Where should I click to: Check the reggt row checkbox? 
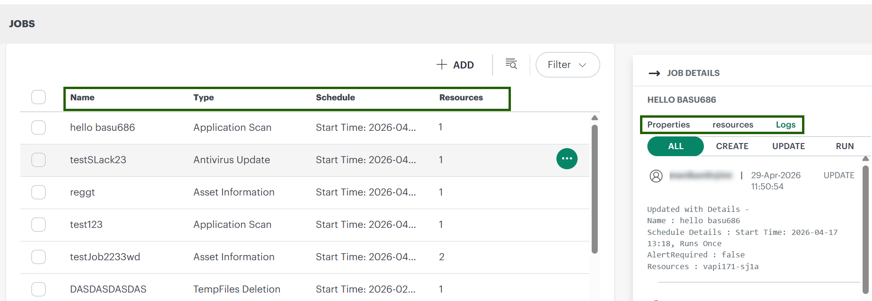click(39, 192)
